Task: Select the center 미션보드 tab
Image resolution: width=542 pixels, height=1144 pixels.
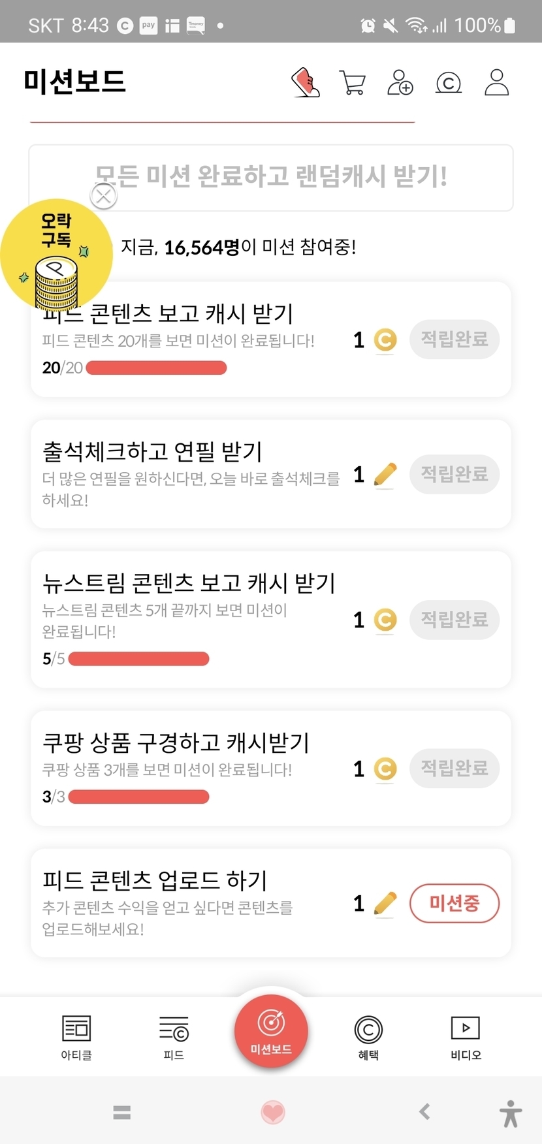Action: pyautogui.click(x=271, y=1032)
